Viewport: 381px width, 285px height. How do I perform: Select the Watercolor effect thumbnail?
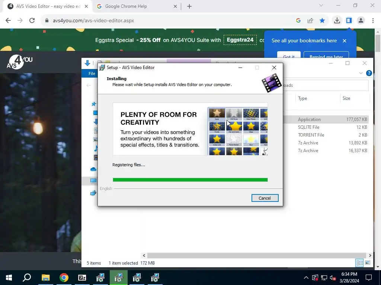pyautogui.click(x=217, y=140)
